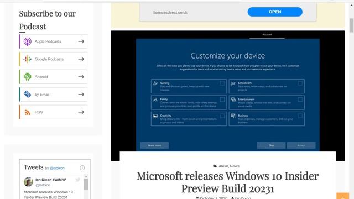Click the blue OPEN ad button
Screen dimensions: 354x199
(x=275, y=12)
